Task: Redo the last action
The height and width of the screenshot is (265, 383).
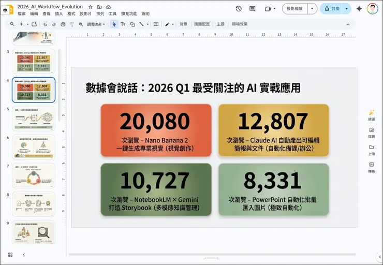Action: pos(54,24)
